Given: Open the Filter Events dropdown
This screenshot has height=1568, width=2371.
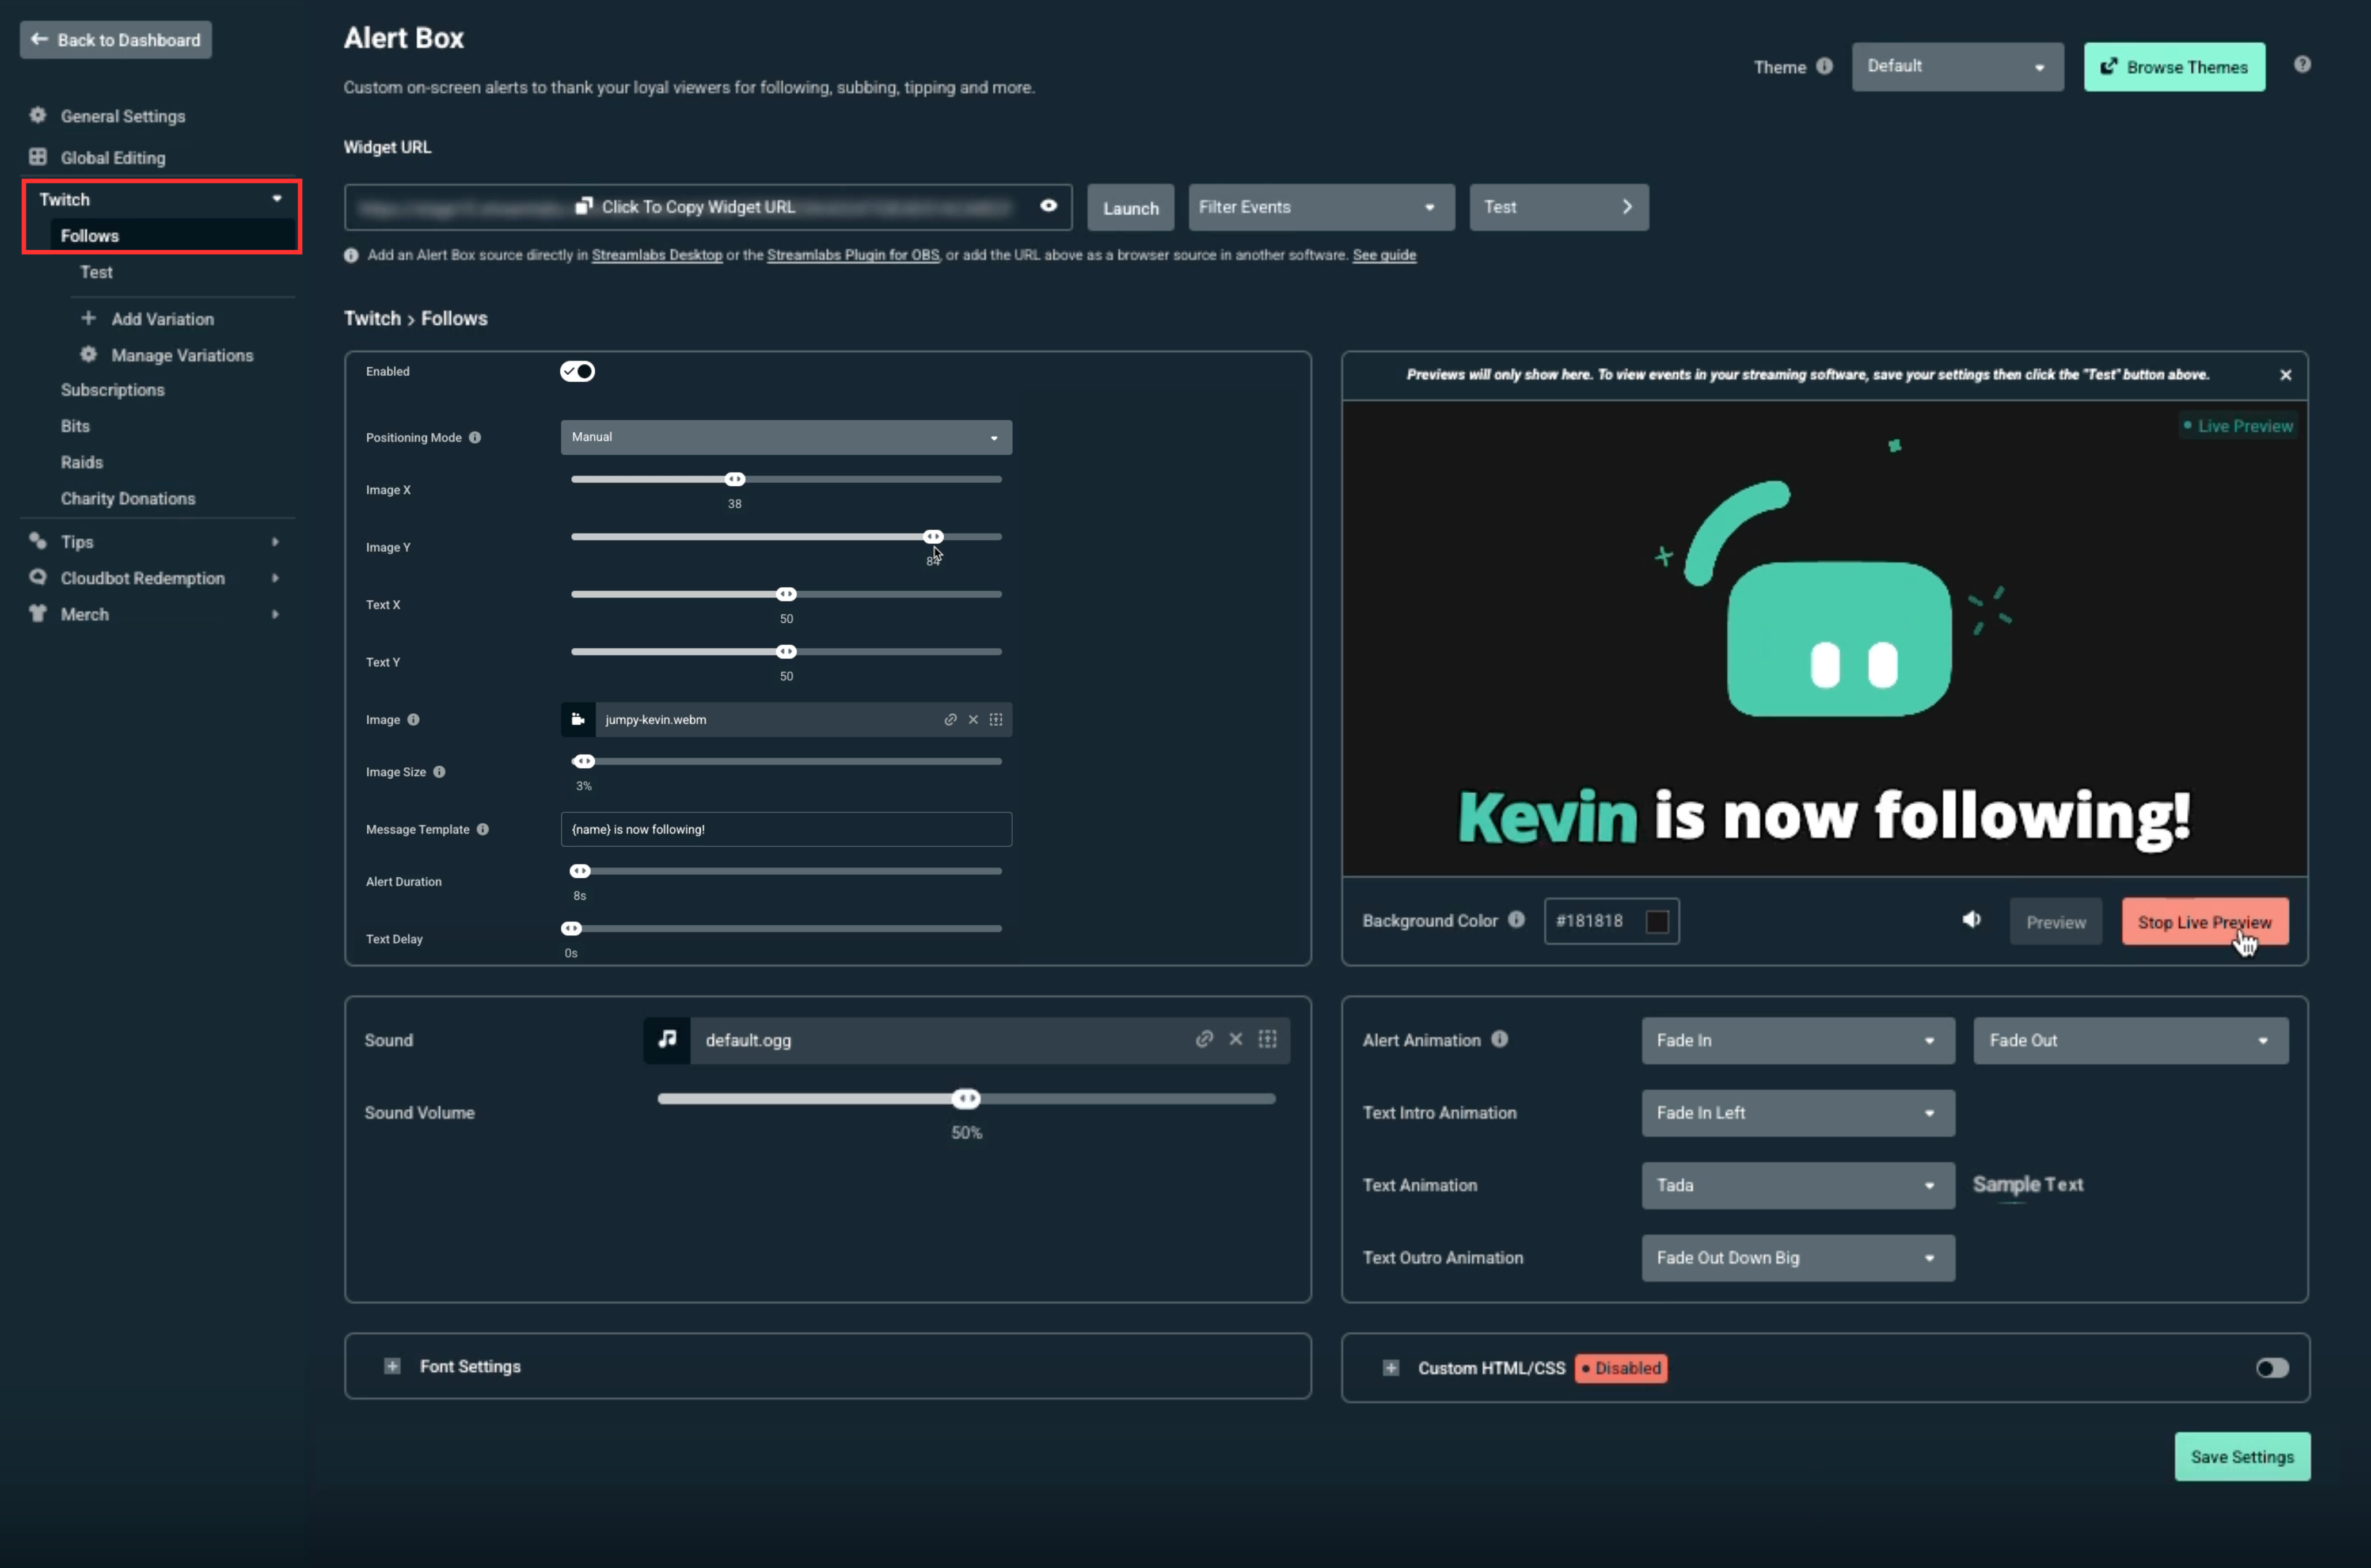Looking at the screenshot, I should click(x=1321, y=207).
